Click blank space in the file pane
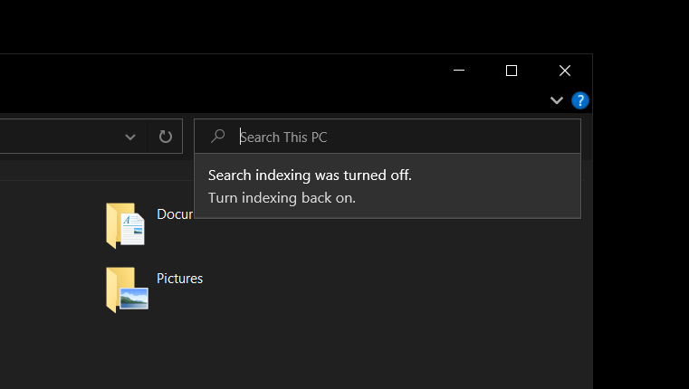Viewport: 689px width, 389px height. (x=362, y=308)
